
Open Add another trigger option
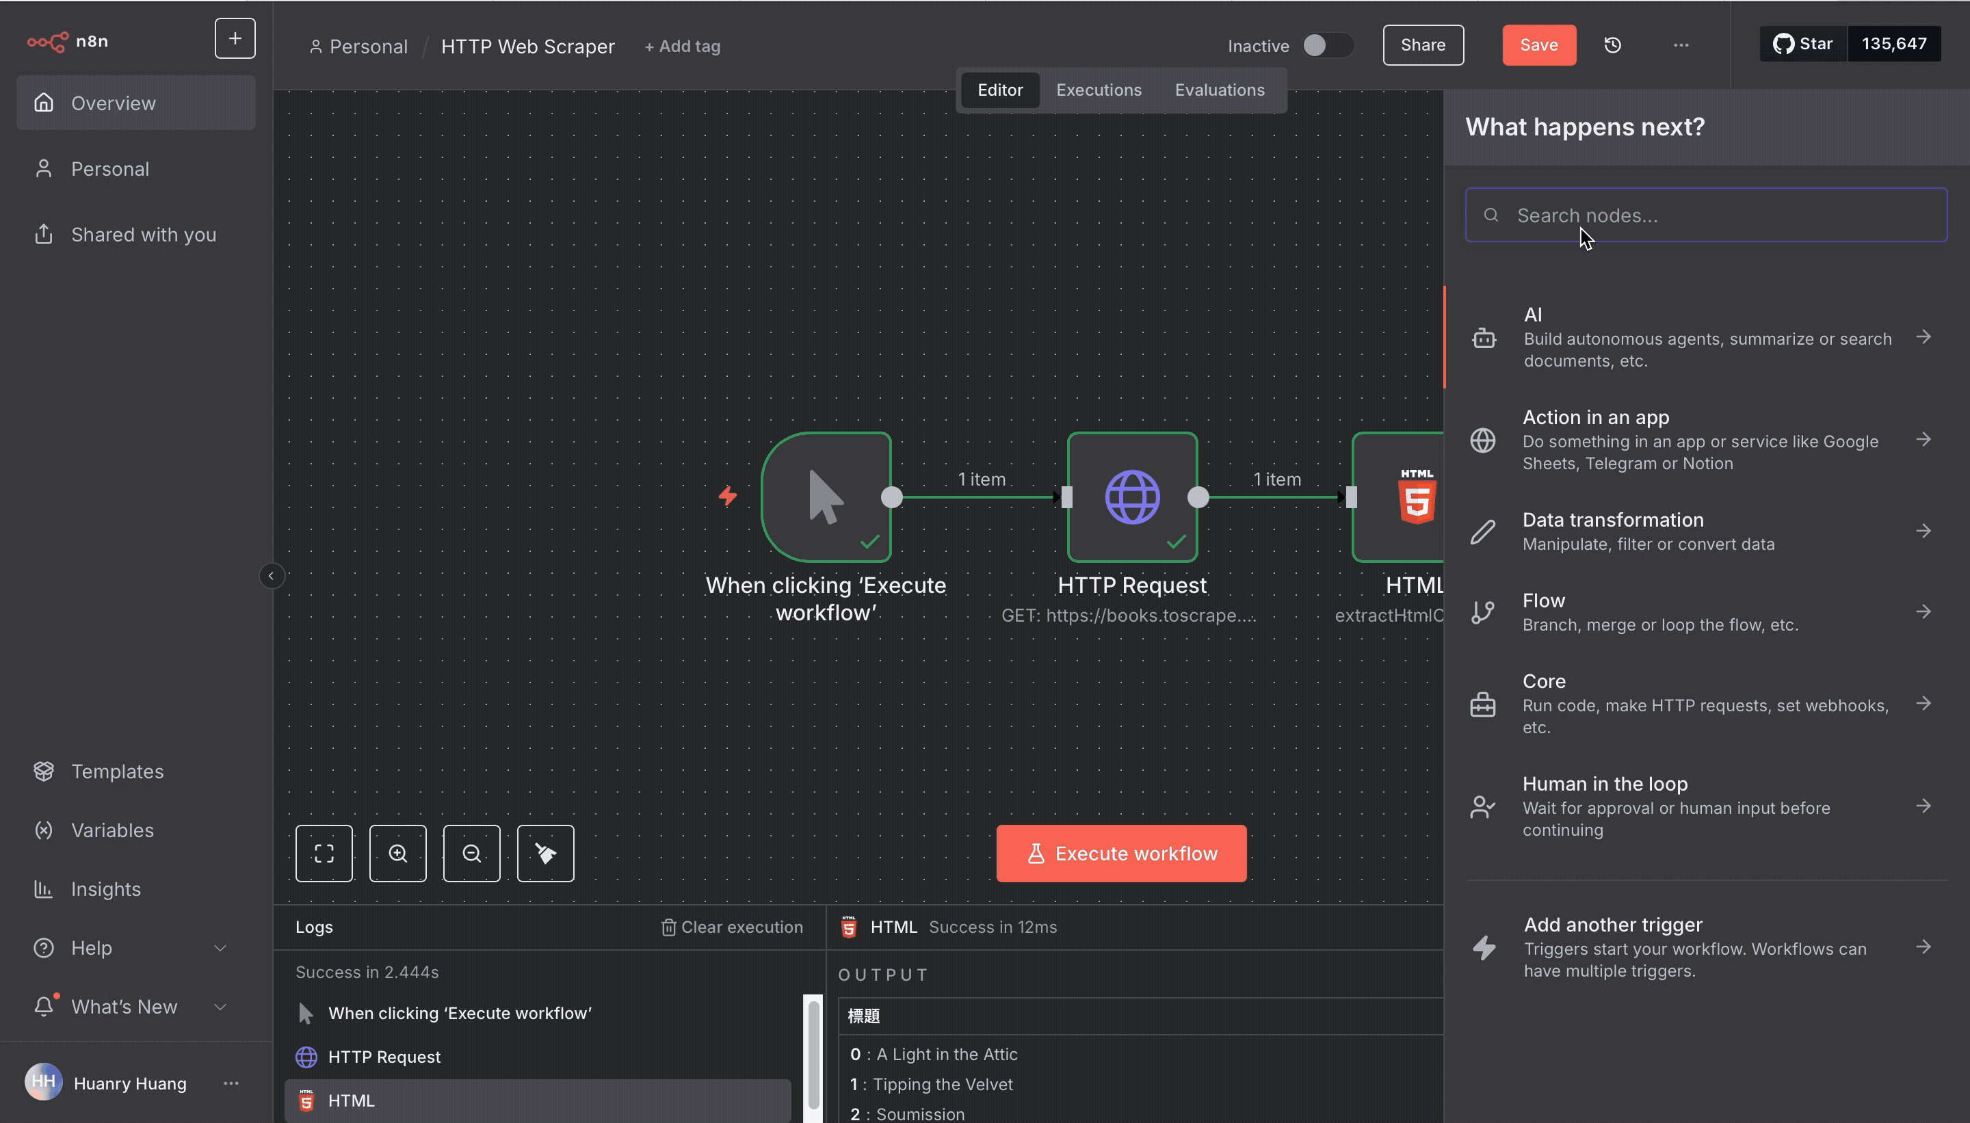[1706, 947]
